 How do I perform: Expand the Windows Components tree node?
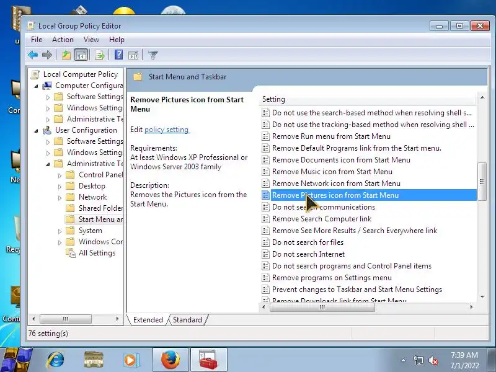[x=60, y=242]
